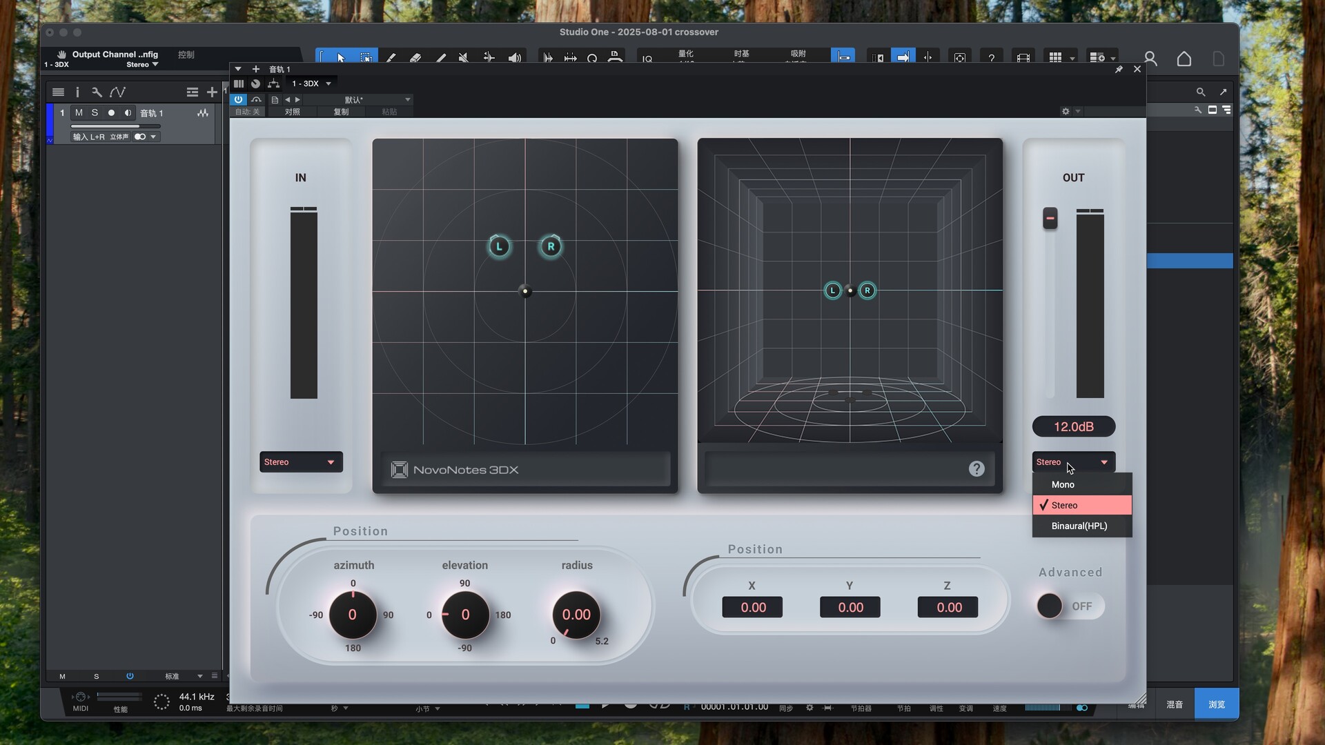
Task: Switch to 浏览 browse tab
Action: pyautogui.click(x=1217, y=704)
